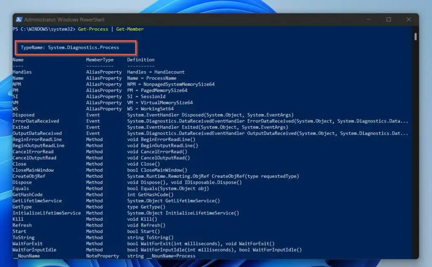Click the 'Exited' event name

click(21, 127)
